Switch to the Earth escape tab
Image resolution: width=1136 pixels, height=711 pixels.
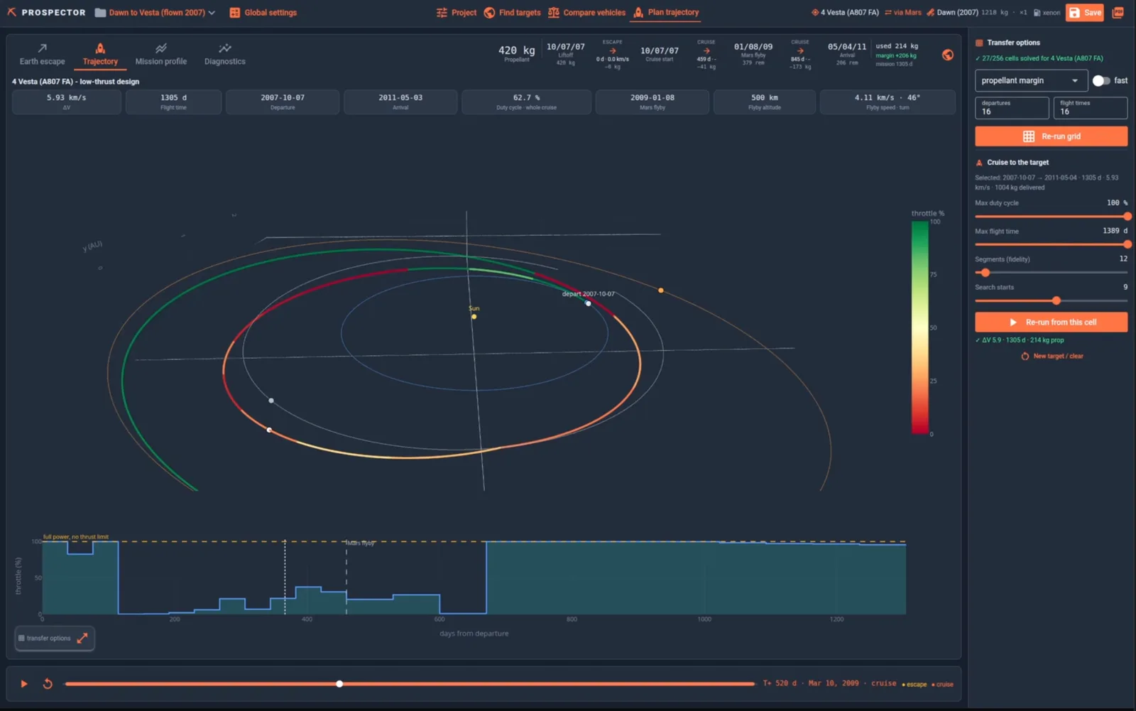click(x=42, y=55)
